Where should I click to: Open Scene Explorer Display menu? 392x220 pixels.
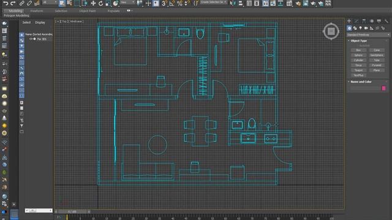click(40, 23)
